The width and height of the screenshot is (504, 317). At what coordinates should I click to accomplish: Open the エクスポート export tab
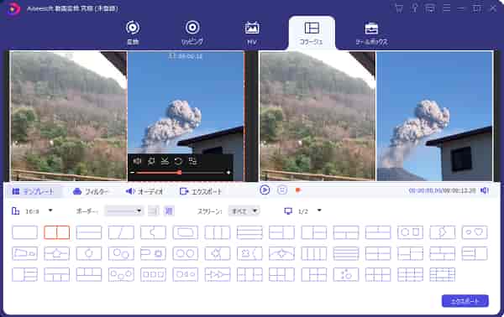[x=201, y=191]
